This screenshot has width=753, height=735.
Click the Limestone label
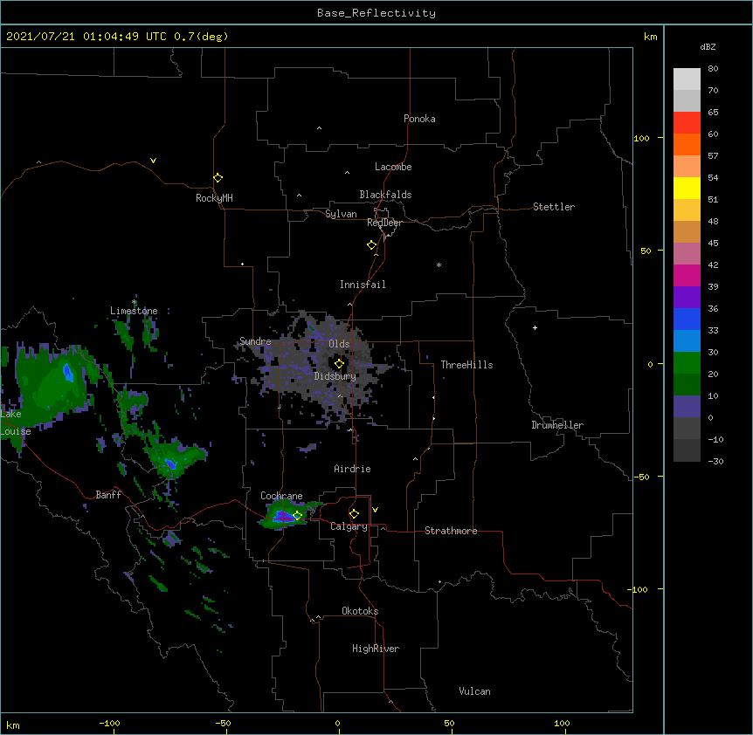pos(134,311)
